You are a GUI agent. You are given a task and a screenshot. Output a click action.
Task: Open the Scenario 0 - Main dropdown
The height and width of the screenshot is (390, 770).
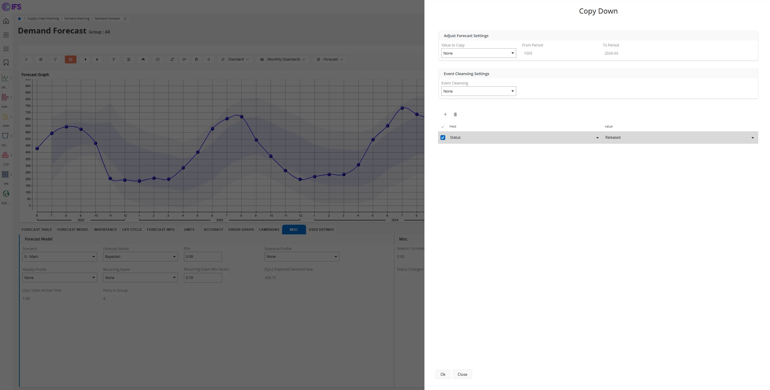(60, 257)
